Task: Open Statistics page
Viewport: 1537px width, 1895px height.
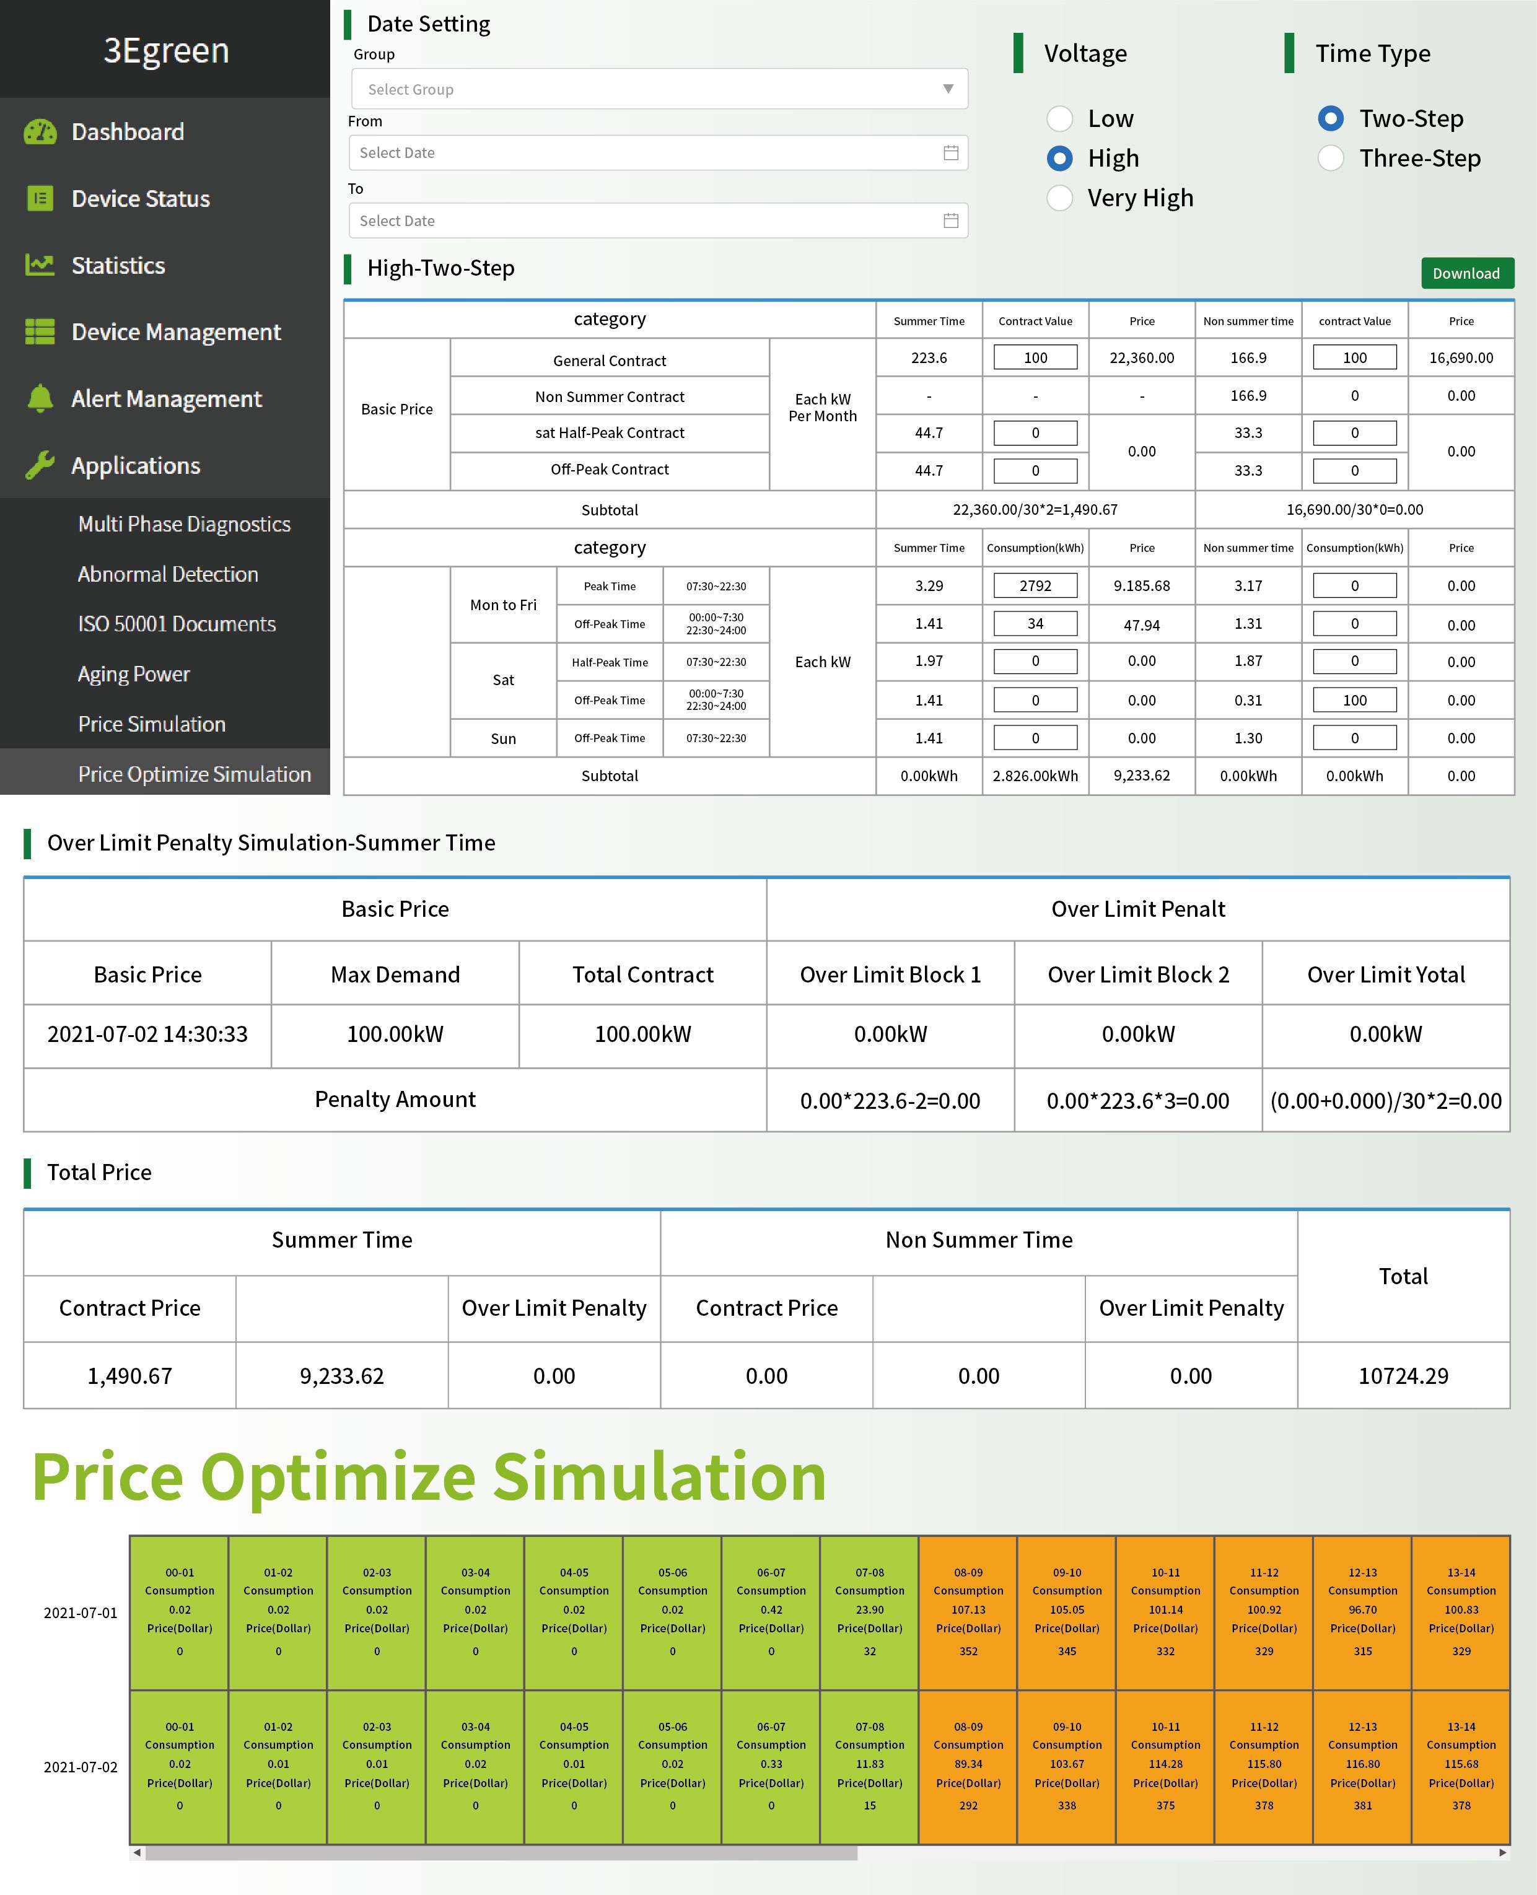Action: tap(118, 266)
